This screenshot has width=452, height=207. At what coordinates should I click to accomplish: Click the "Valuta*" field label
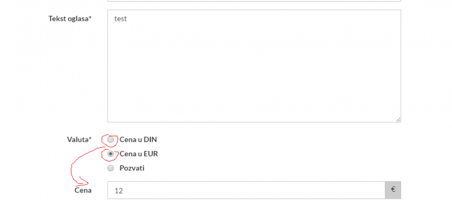pyautogui.click(x=79, y=140)
